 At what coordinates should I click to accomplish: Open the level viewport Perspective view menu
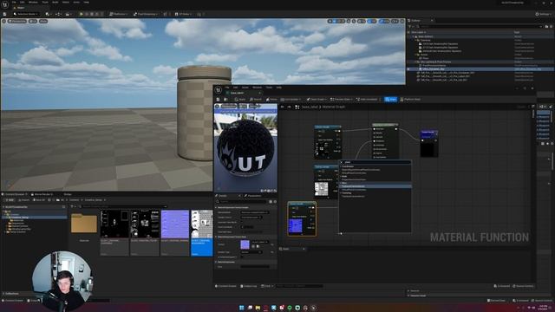point(17,21)
